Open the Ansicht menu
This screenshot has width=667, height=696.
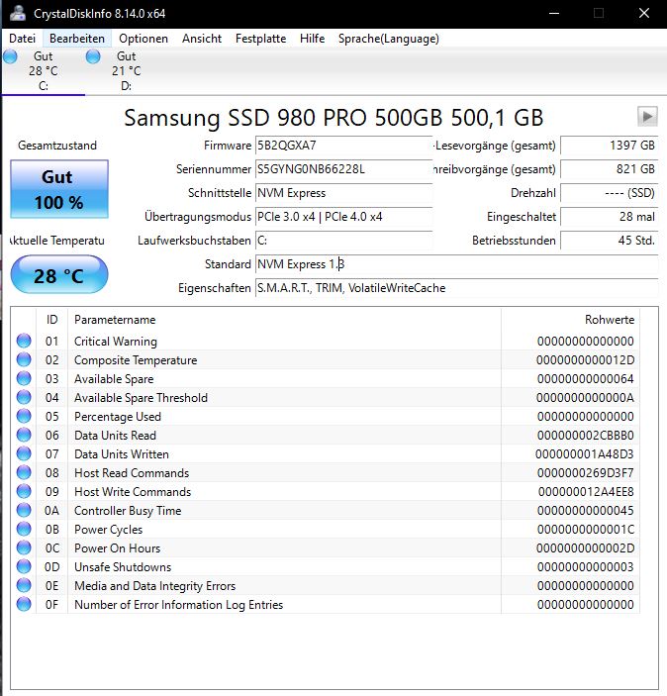tap(202, 39)
